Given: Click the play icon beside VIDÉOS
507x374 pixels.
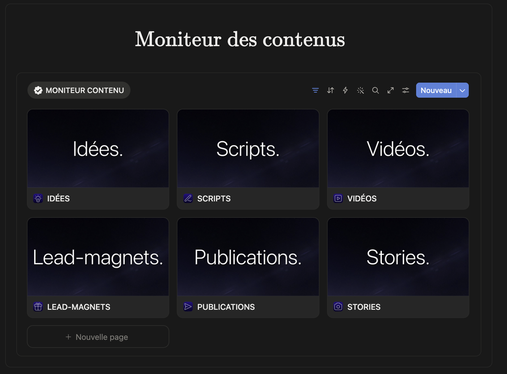Looking at the screenshot, I should point(338,198).
